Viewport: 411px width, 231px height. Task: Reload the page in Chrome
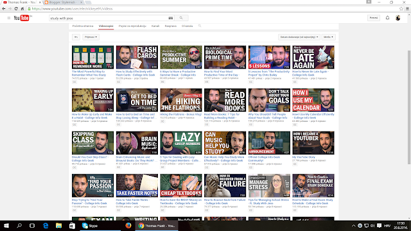point(16,8)
